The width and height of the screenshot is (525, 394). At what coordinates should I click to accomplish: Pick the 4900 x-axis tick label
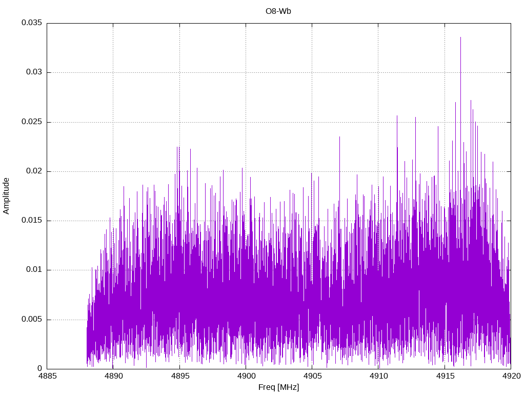[246, 377]
